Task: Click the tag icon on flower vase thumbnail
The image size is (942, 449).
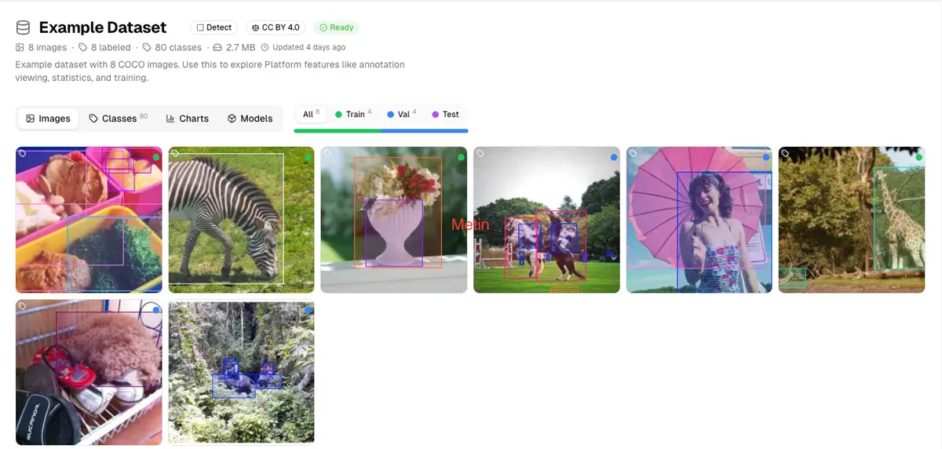Action: [327, 154]
